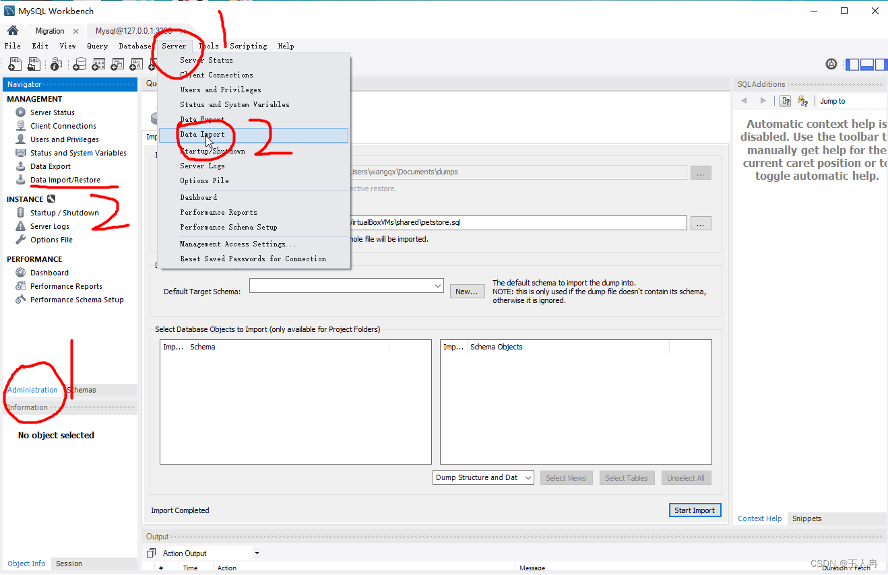Open Options File in Navigator

click(x=51, y=240)
